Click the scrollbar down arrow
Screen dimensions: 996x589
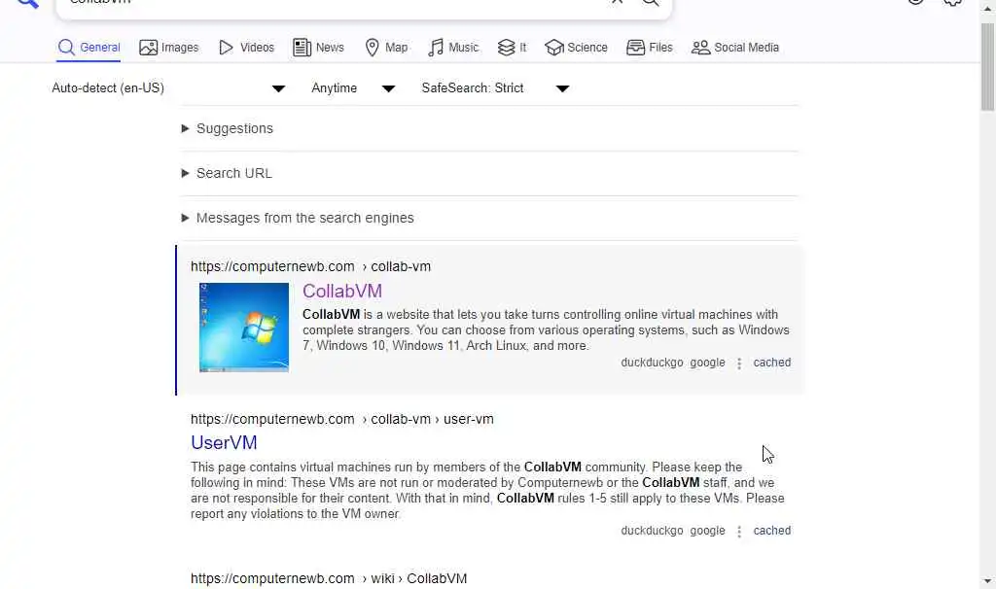click(988, 580)
